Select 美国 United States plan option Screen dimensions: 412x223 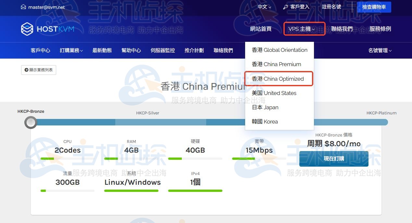(274, 93)
